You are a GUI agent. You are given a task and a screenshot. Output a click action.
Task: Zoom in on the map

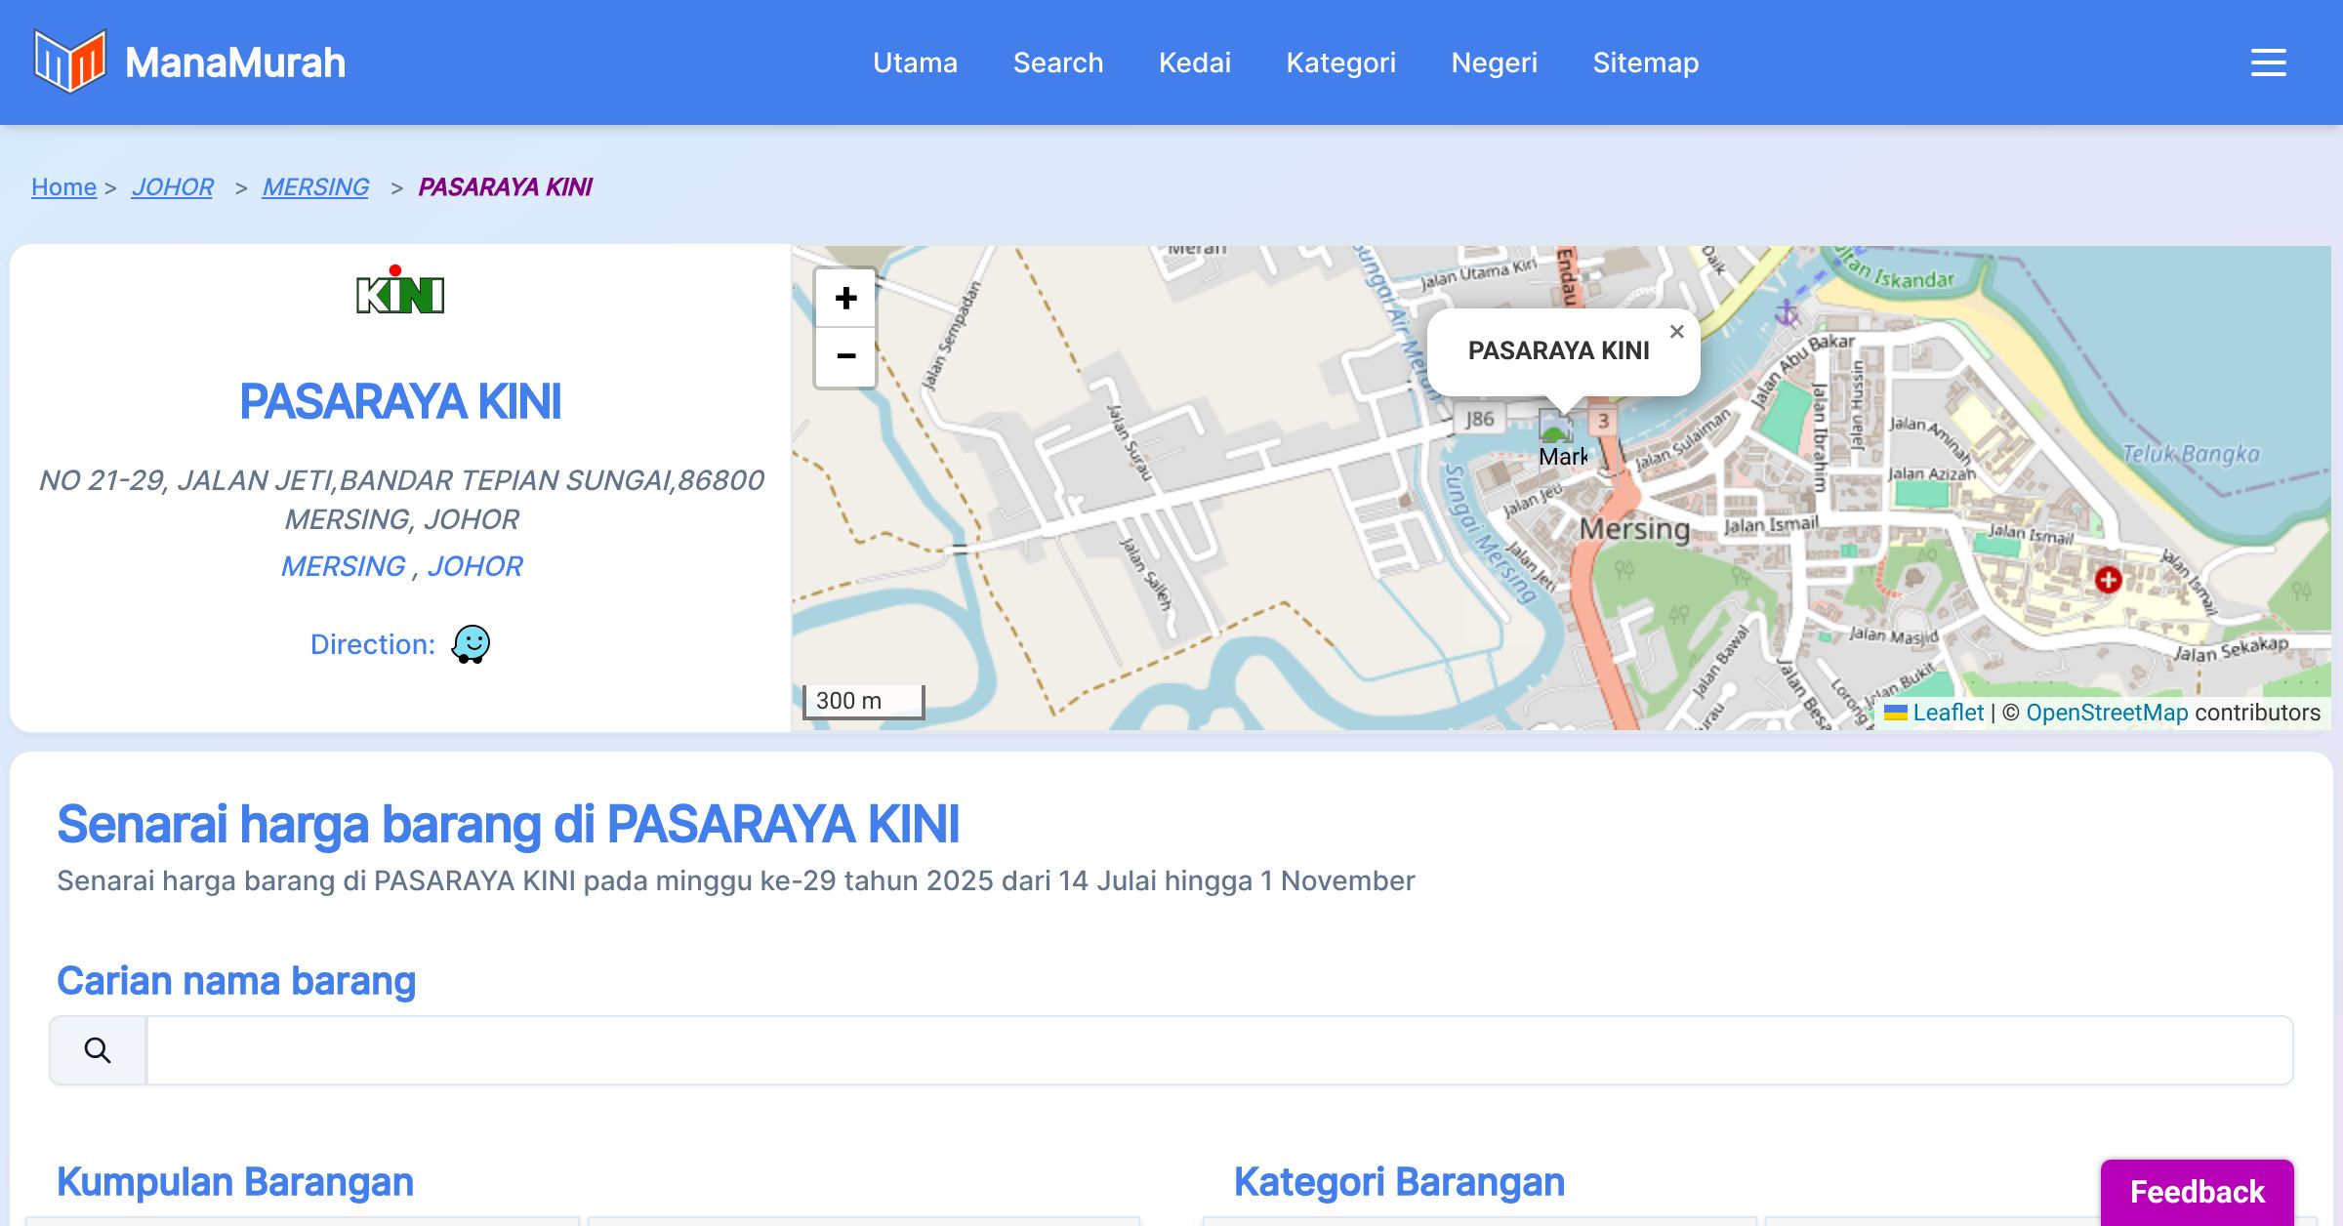845,298
